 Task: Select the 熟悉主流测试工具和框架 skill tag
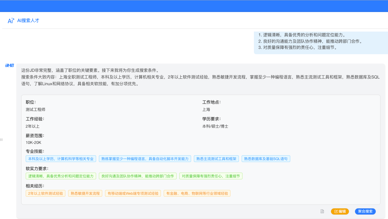point(216,158)
